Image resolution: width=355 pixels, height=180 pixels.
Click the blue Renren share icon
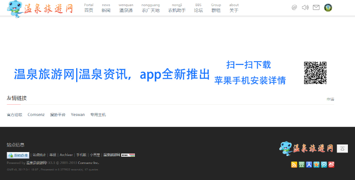309,164
